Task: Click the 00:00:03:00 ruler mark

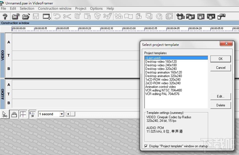Action: coord(129,28)
